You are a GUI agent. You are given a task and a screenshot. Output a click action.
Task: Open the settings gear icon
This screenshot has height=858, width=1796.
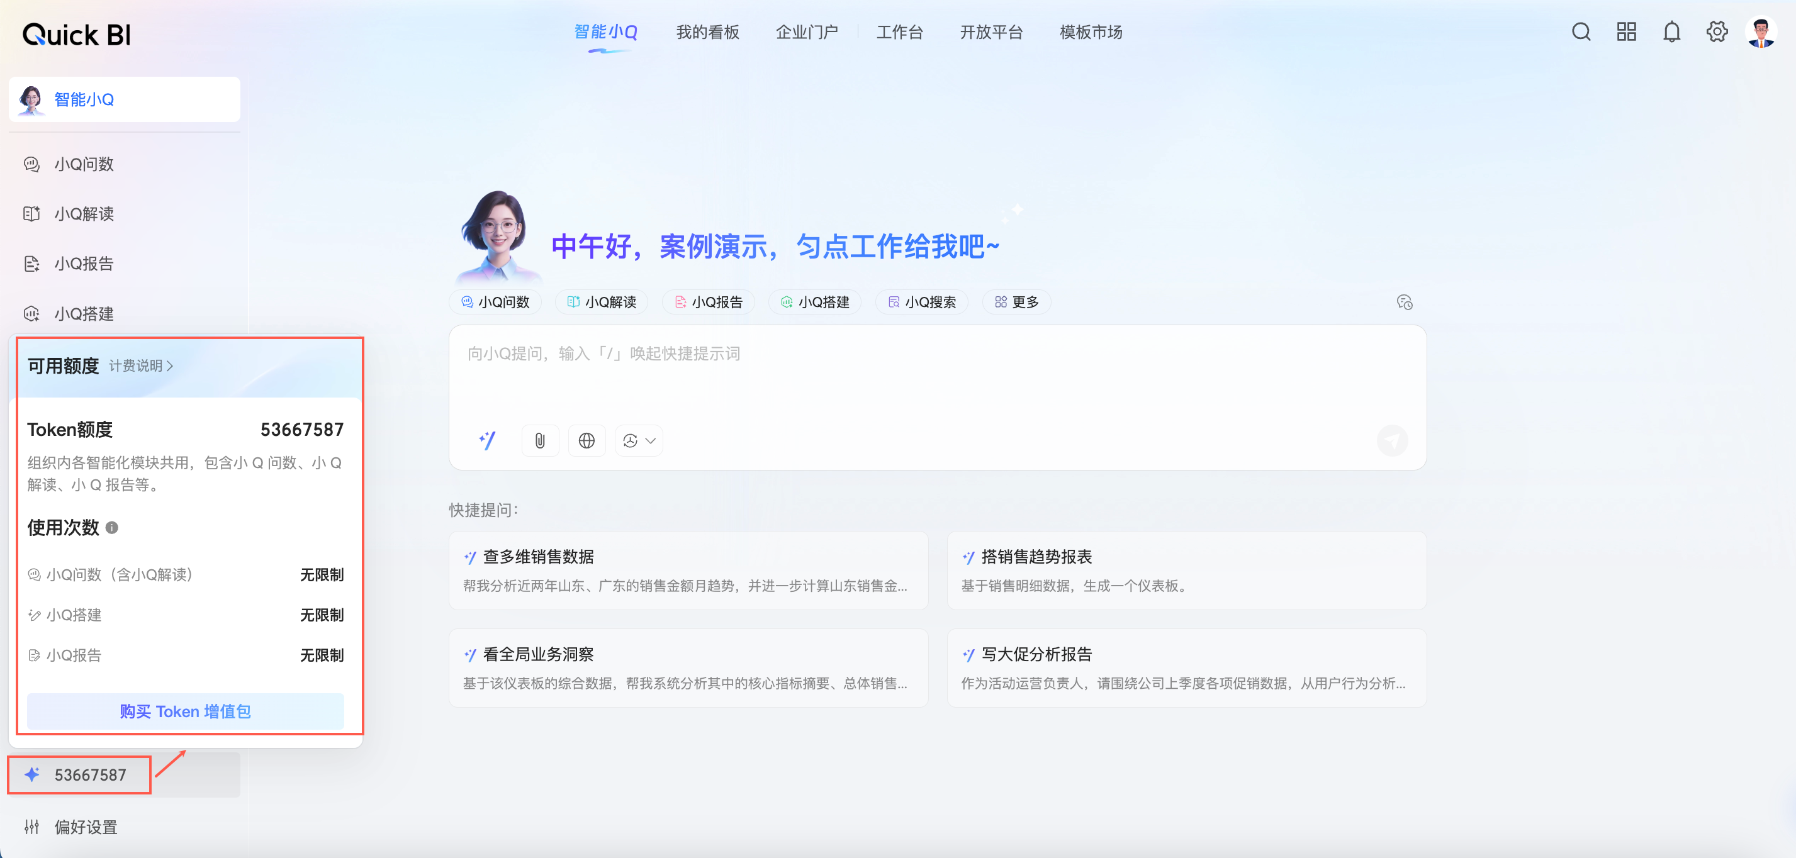pyautogui.click(x=1717, y=32)
